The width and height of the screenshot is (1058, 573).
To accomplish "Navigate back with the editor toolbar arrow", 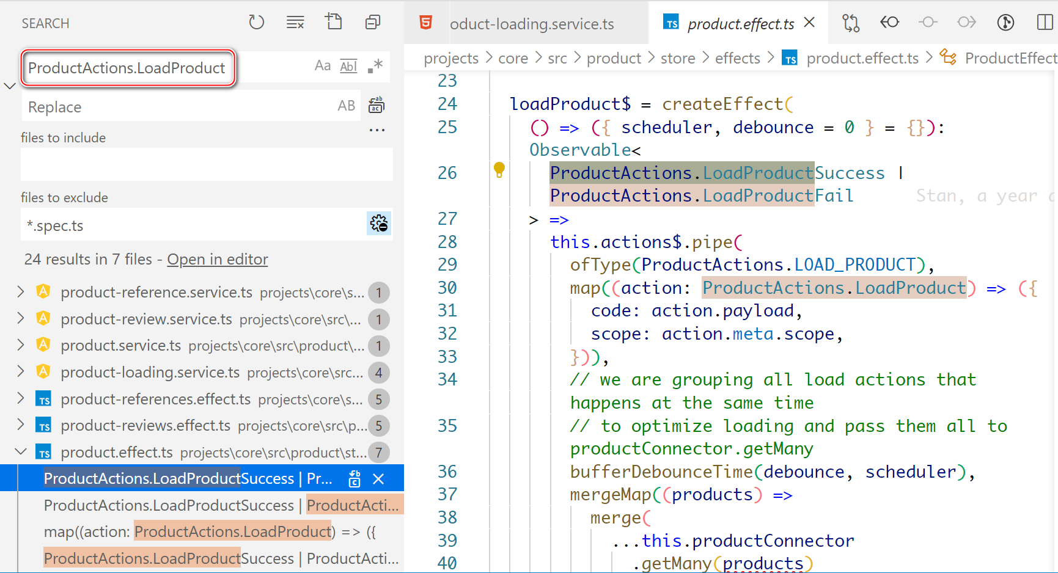I will point(889,23).
